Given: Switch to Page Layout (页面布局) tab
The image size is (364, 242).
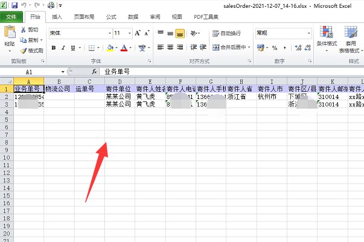Looking at the screenshot, I should point(84,17).
